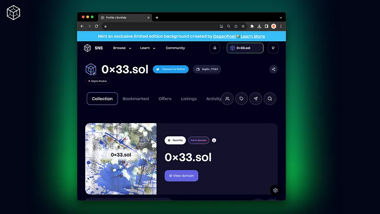Click the search magnifier icon button

pyautogui.click(x=270, y=99)
